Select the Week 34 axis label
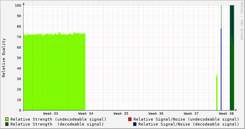This screenshot has width=245, height=129. click(x=86, y=114)
